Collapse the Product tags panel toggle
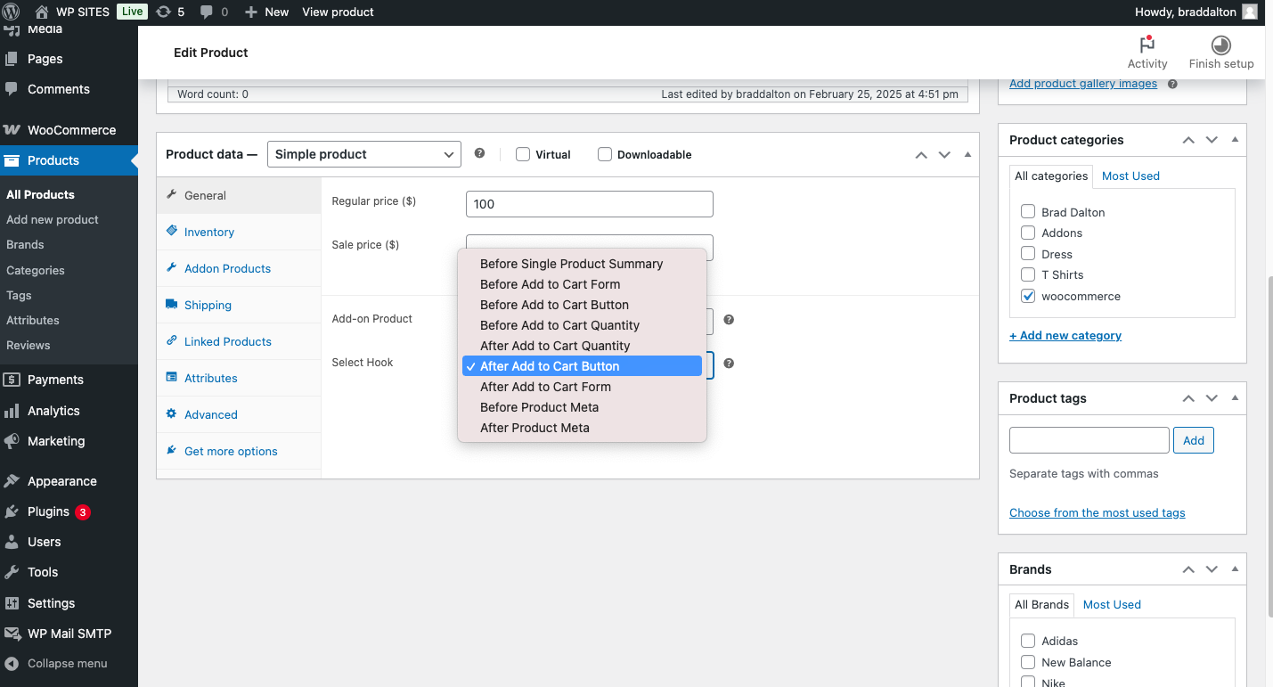Viewport: 1273px width, 687px height. pyautogui.click(x=1235, y=397)
